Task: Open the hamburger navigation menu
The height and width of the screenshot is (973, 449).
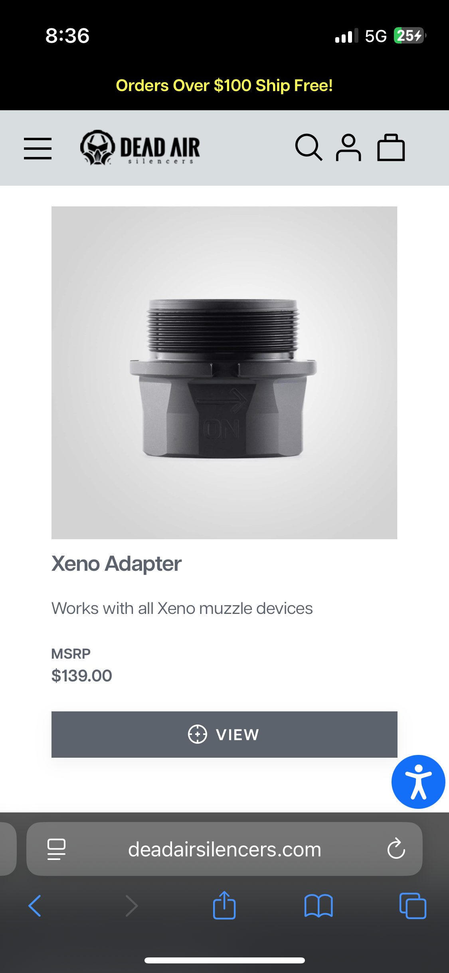Action: pos(38,149)
